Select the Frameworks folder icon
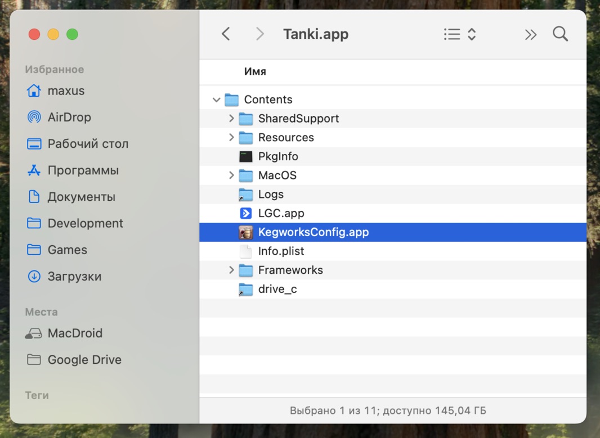Screen dimensions: 600x438 pos(245,270)
